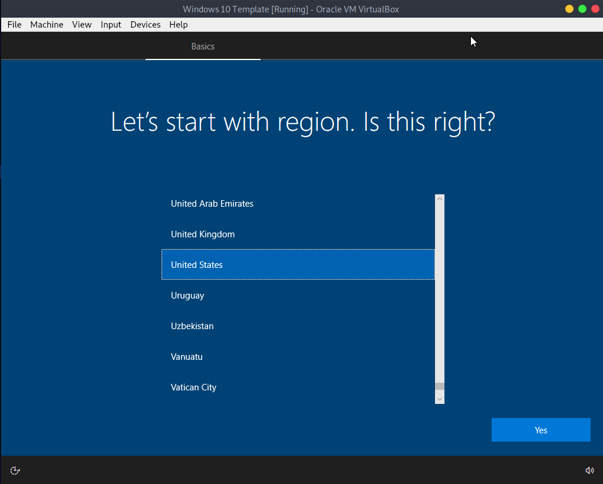Select Vanuatu as the region
This screenshot has height=484, width=603.
(x=298, y=356)
